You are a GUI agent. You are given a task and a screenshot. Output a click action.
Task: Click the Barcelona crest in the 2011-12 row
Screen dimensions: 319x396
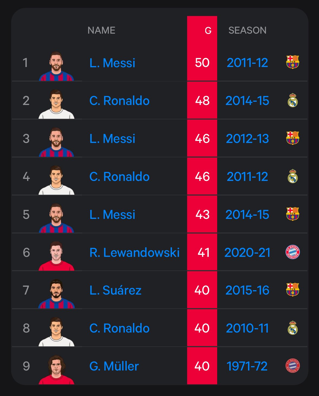coord(292,62)
